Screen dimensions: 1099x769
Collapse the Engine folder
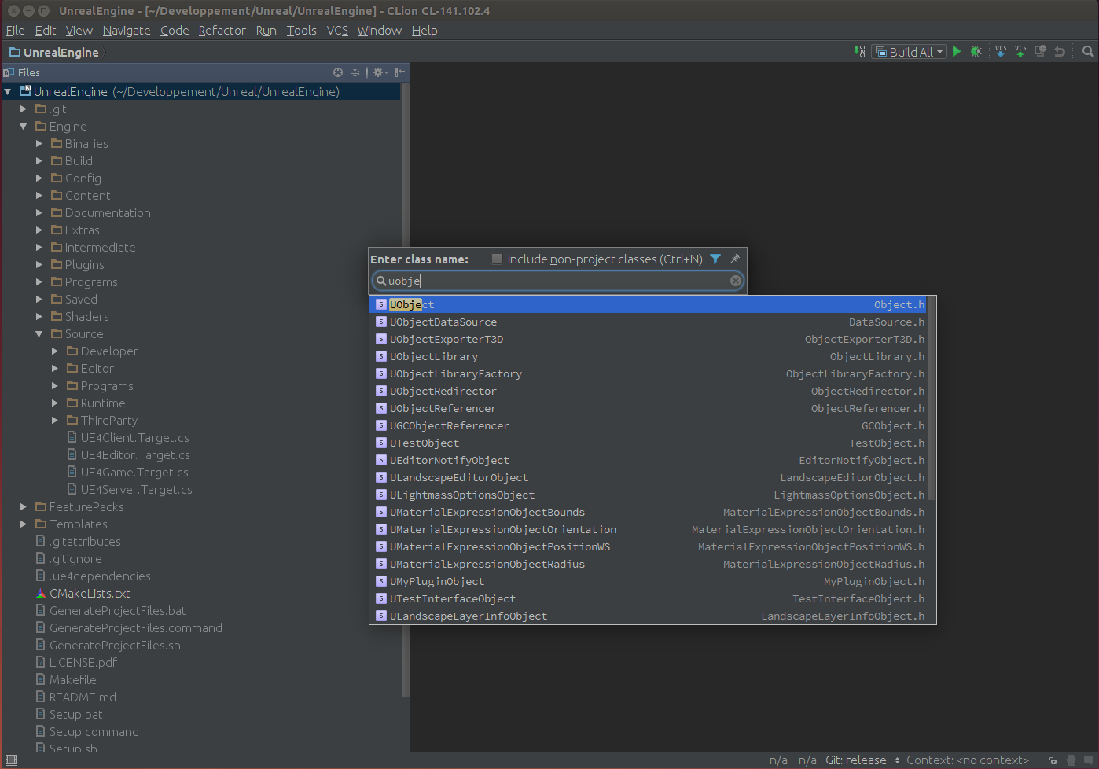24,127
